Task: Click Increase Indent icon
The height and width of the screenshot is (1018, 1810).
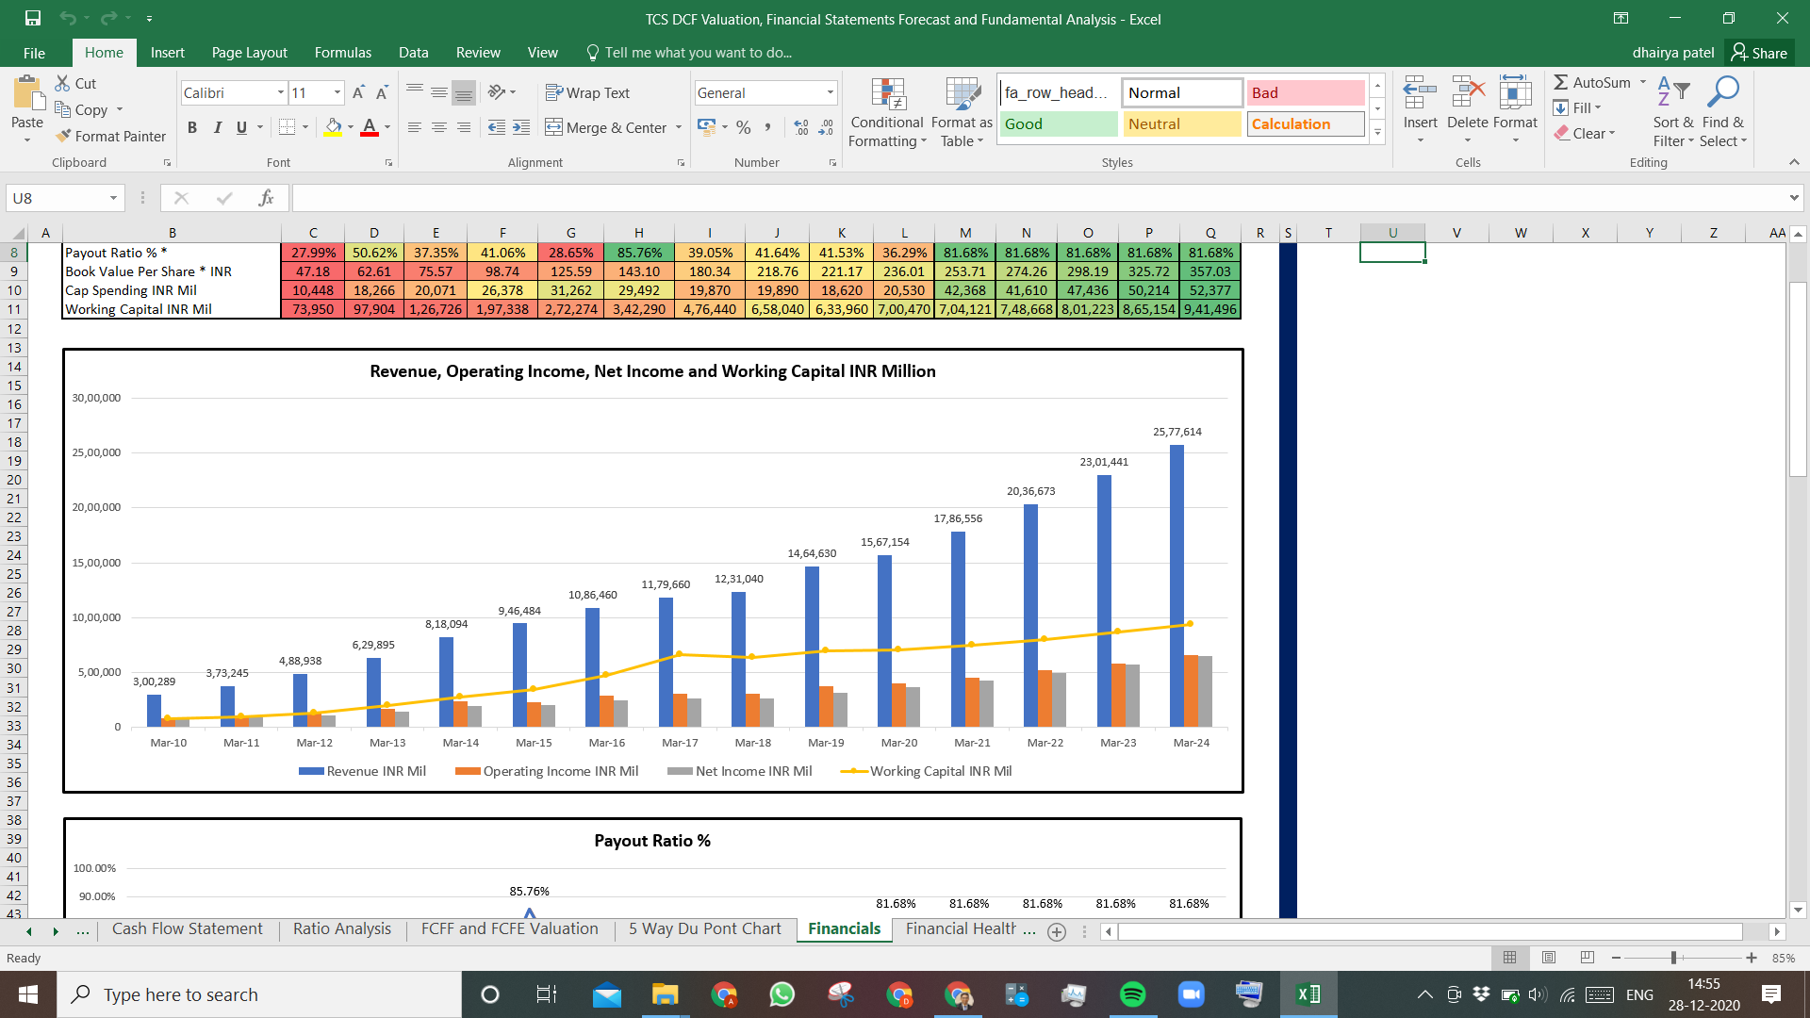Action: click(x=521, y=127)
